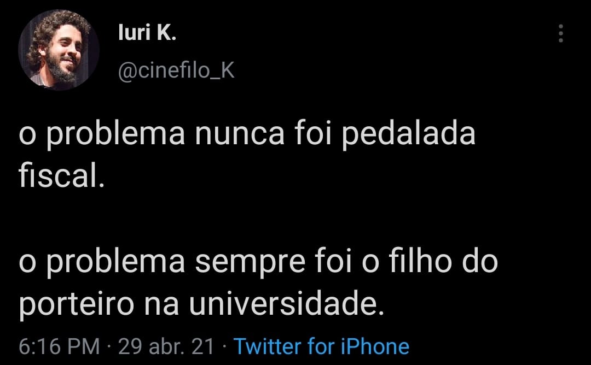Open the "Iuri K." display name

(x=148, y=34)
